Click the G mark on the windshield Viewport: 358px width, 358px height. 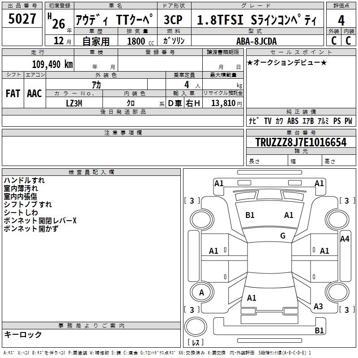pyautogui.click(x=283, y=236)
